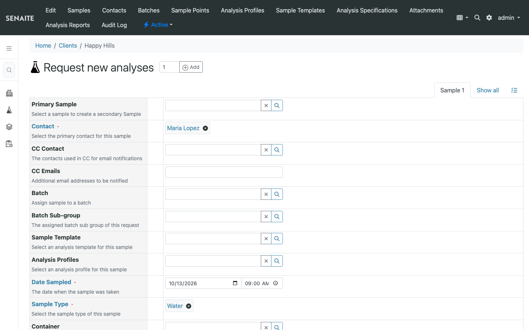Search Batch Sub-group with magnifier button
This screenshot has height=330, width=529.
(x=277, y=217)
